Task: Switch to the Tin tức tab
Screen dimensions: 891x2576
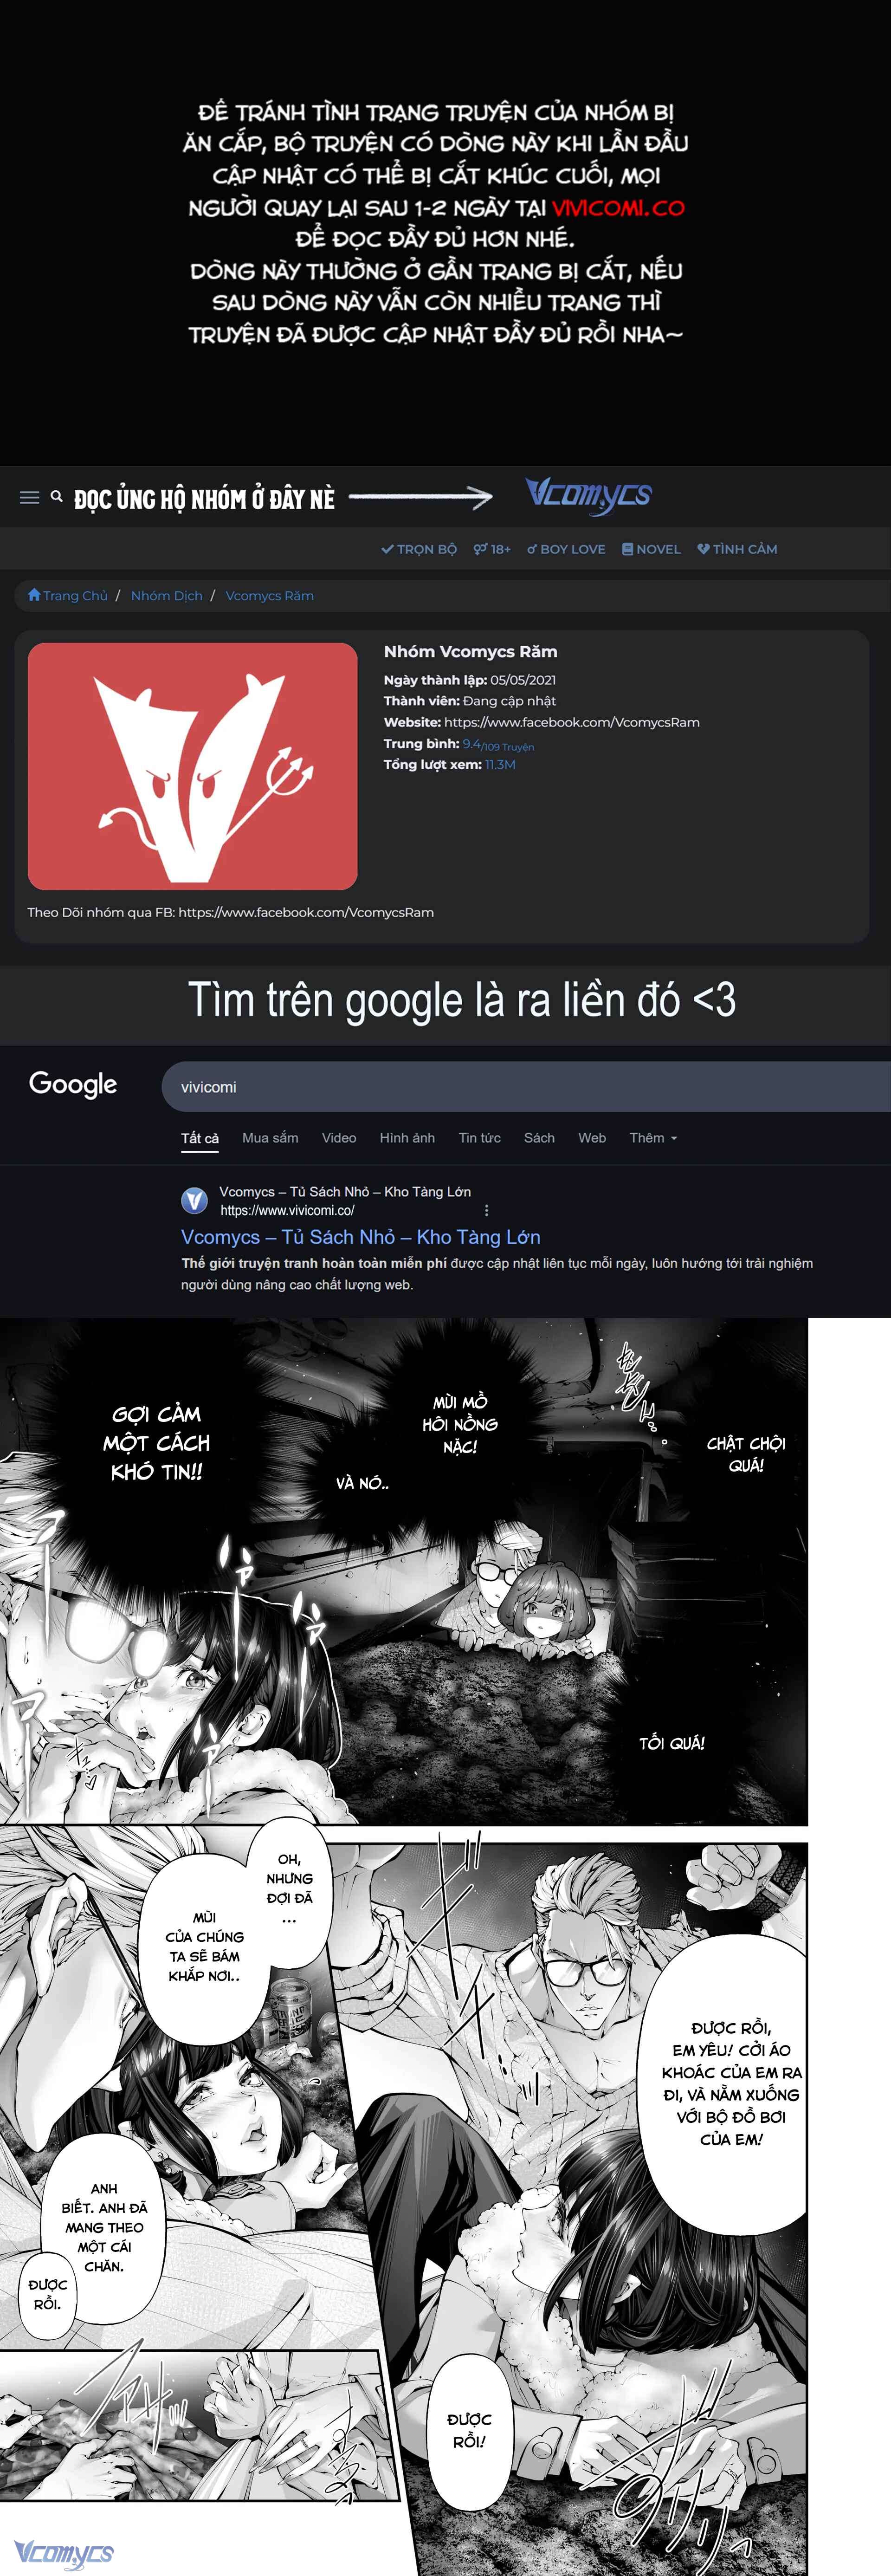Action: (x=480, y=1138)
